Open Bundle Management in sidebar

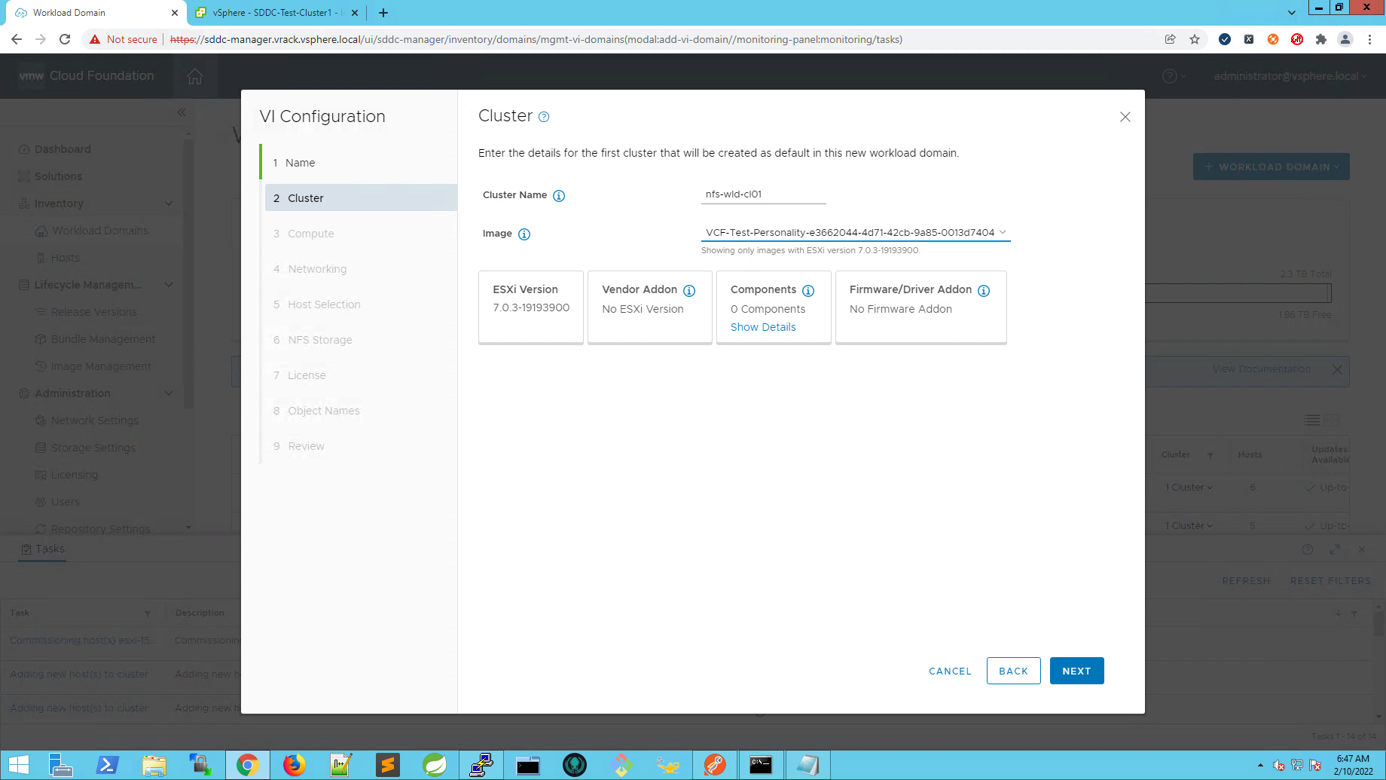[x=102, y=339]
